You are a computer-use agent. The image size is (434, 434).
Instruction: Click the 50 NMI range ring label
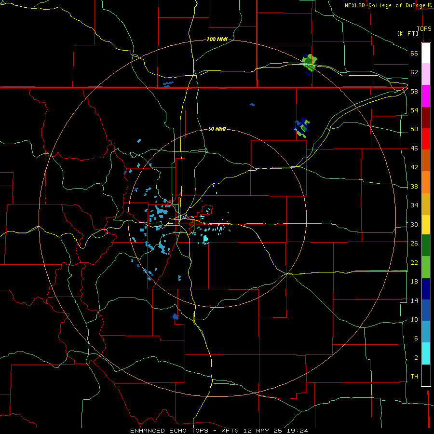tap(217, 129)
